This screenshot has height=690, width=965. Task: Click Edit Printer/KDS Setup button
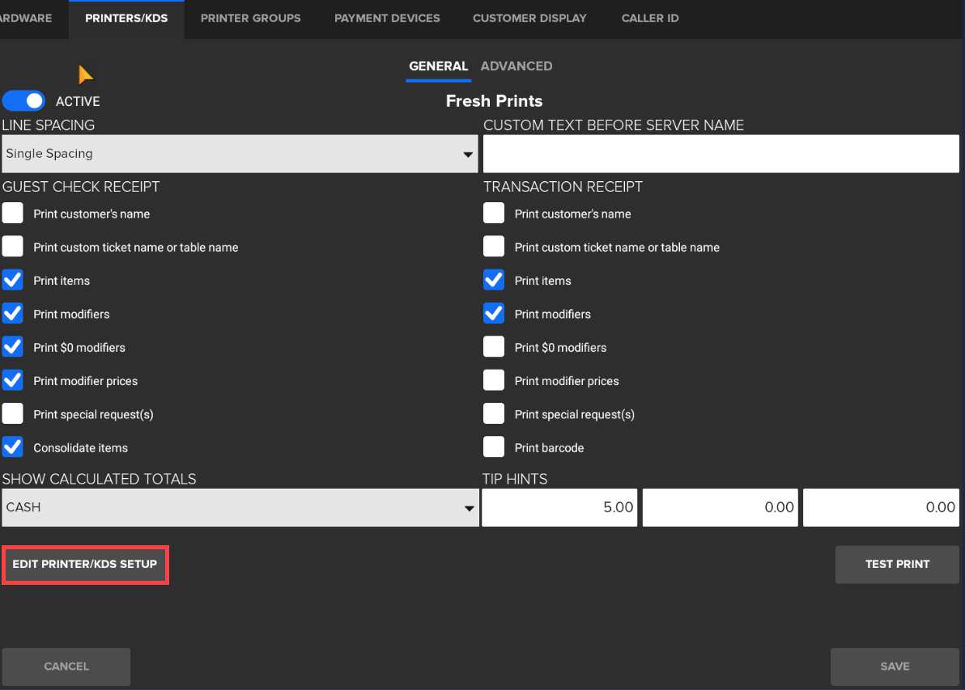pos(85,564)
